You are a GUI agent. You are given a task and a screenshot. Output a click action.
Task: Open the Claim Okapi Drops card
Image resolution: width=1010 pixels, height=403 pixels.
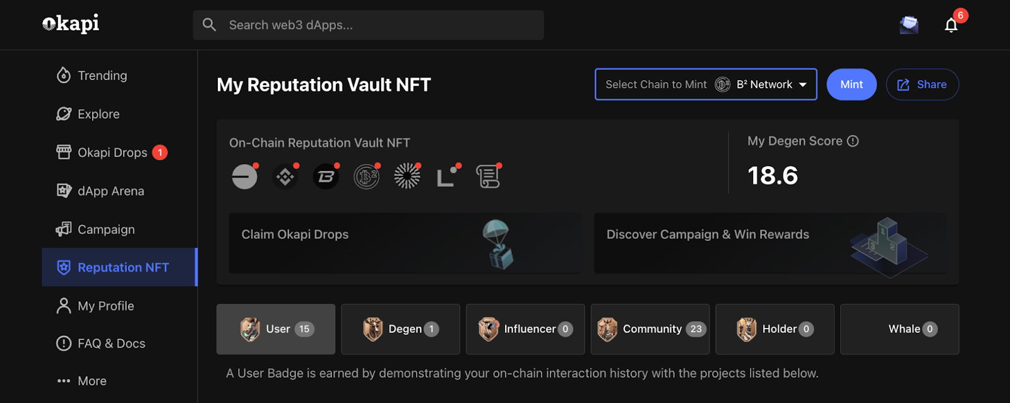(405, 243)
